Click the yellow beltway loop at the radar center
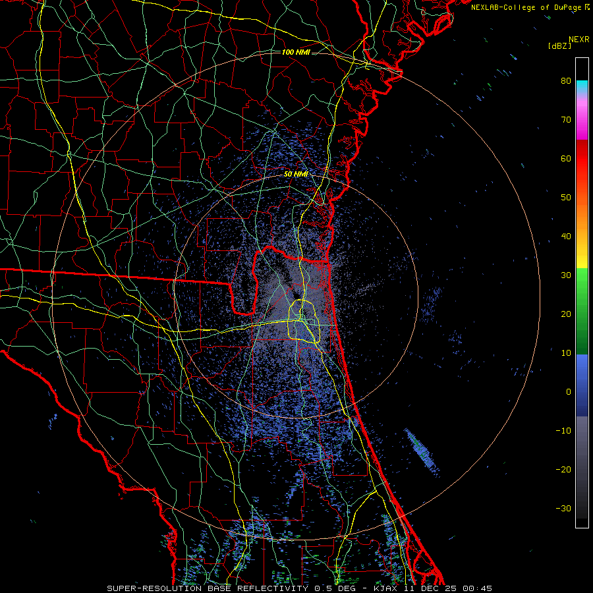The width and height of the screenshot is (593, 593). 304,321
